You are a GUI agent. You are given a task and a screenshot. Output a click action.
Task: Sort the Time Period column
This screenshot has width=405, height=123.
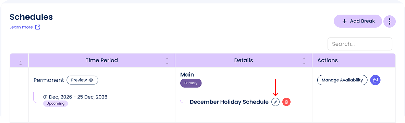167,61
